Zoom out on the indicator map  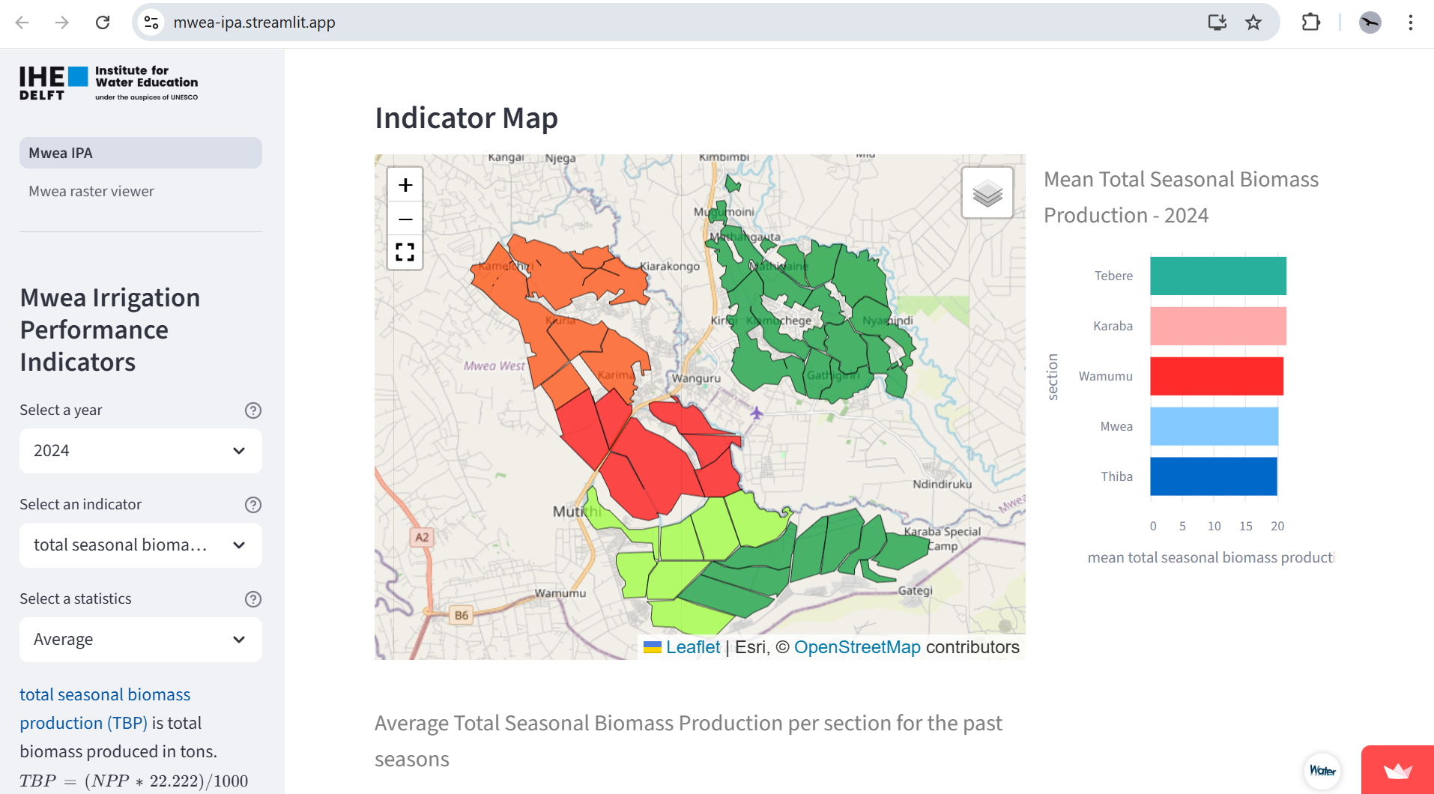tap(405, 219)
